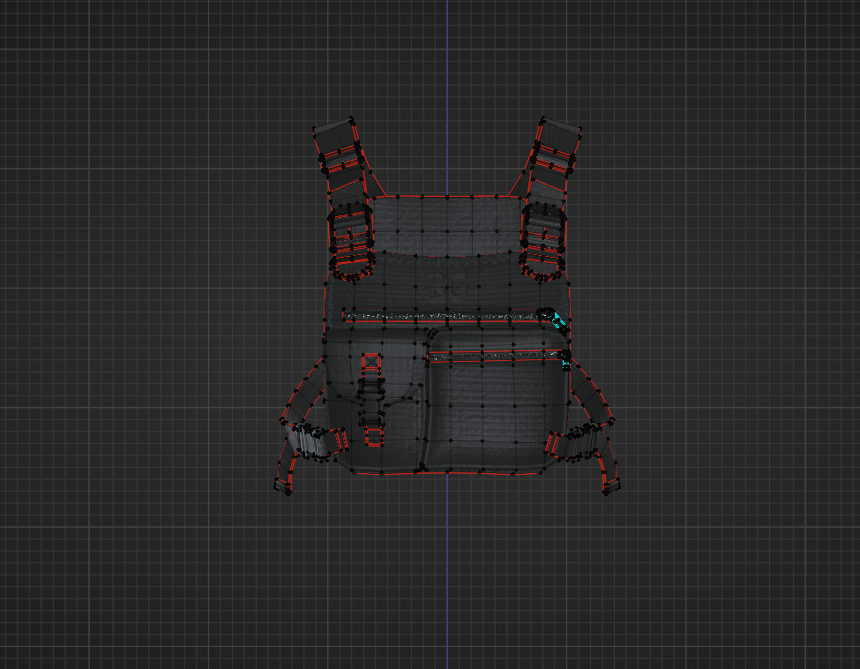Click the oval buckle on the left shoulder strap
Screen dimensions: 860x669
[352, 242]
